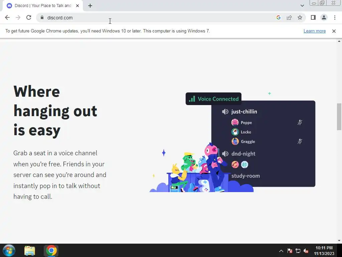Click Peppe's avatar
This screenshot has width=342, height=257.
pos(235,122)
